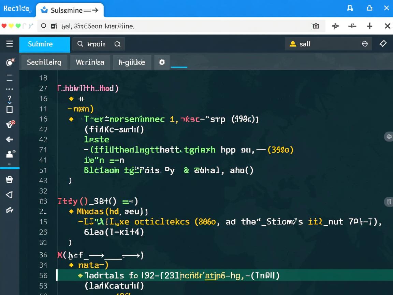This screenshot has height=295, width=393.
Task: Toggle the gear icon tab in the tab bar
Action: pyautogui.click(x=162, y=62)
